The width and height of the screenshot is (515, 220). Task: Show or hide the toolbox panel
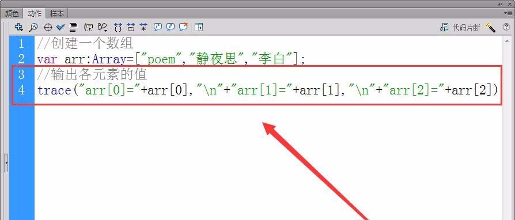[199, 27]
